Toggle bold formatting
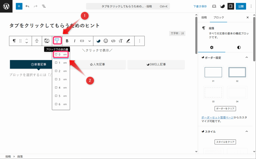Image resolution: width=256 pixels, height=159 pixels. tap(67, 41)
